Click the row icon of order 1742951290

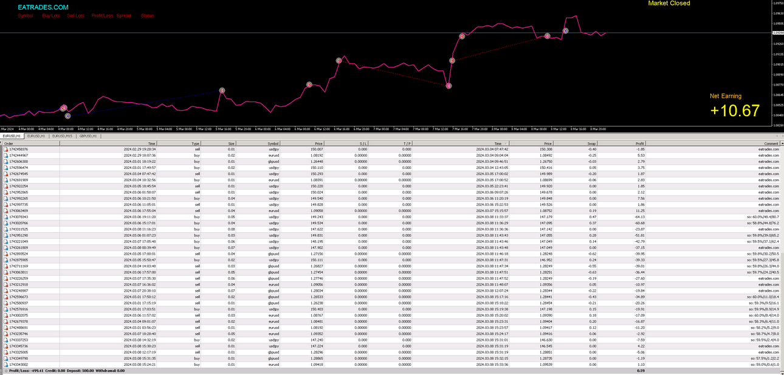6,235
